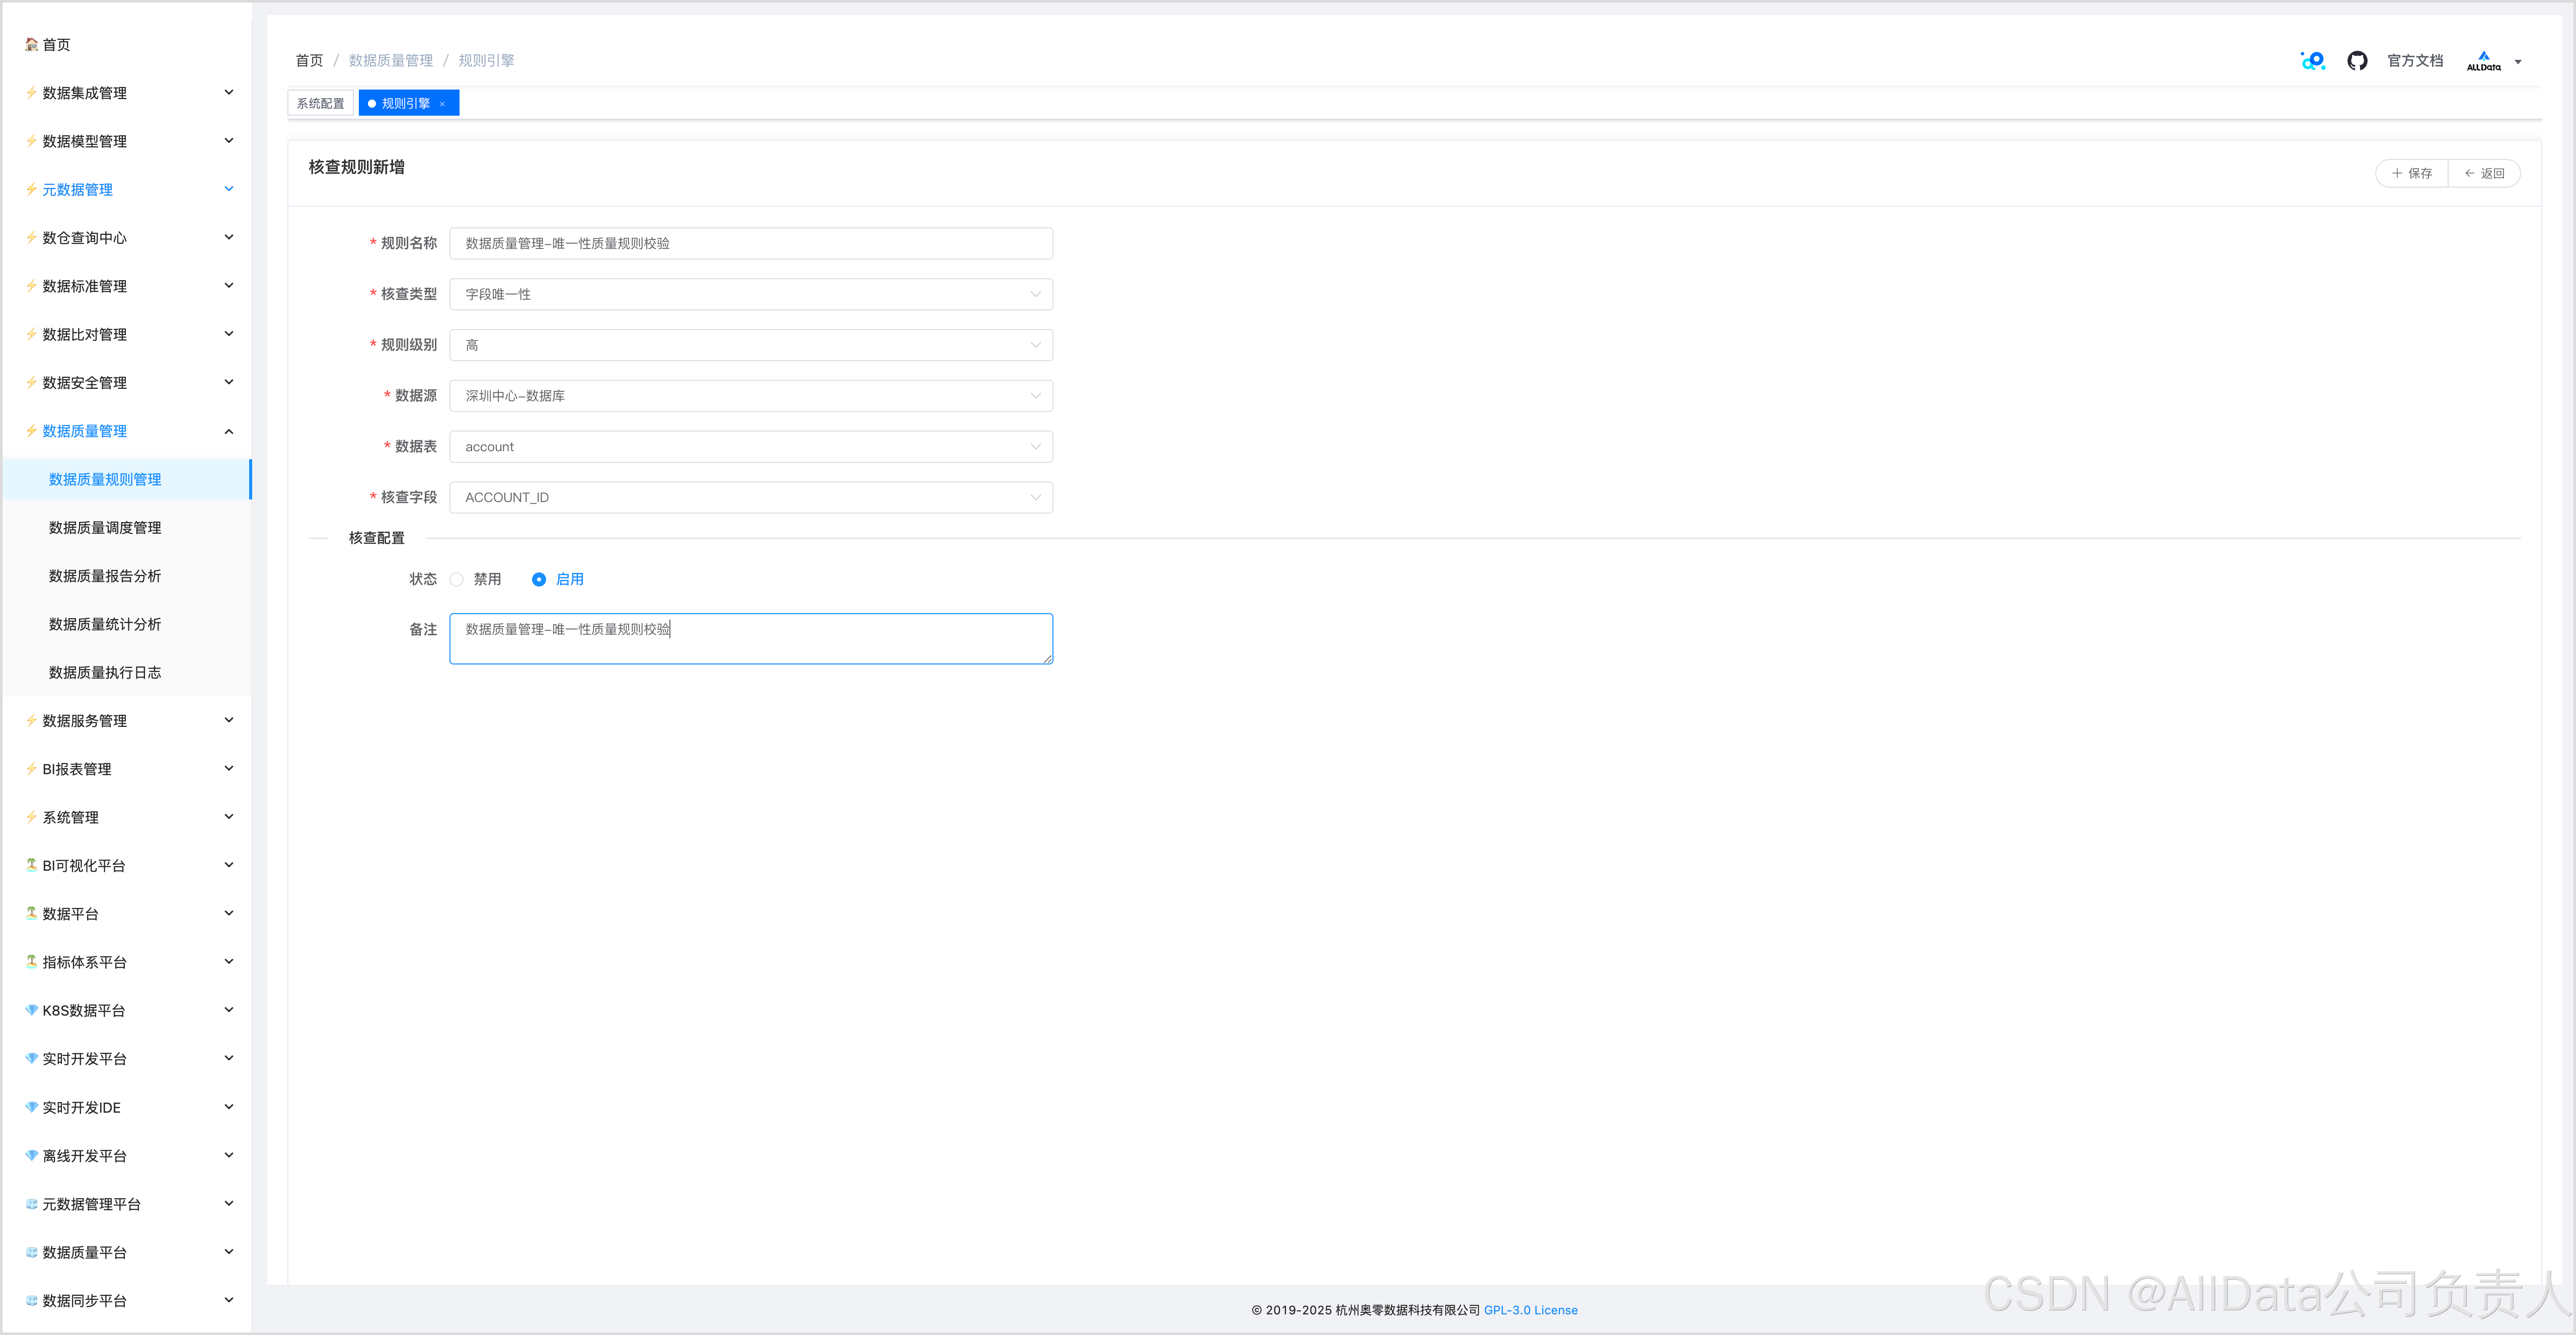Select the 禁用 status radio button
This screenshot has height=1335, width=2576.
point(457,579)
